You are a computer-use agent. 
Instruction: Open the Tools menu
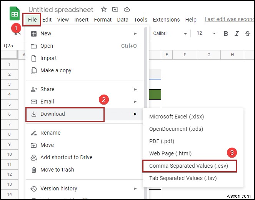coord(140,20)
